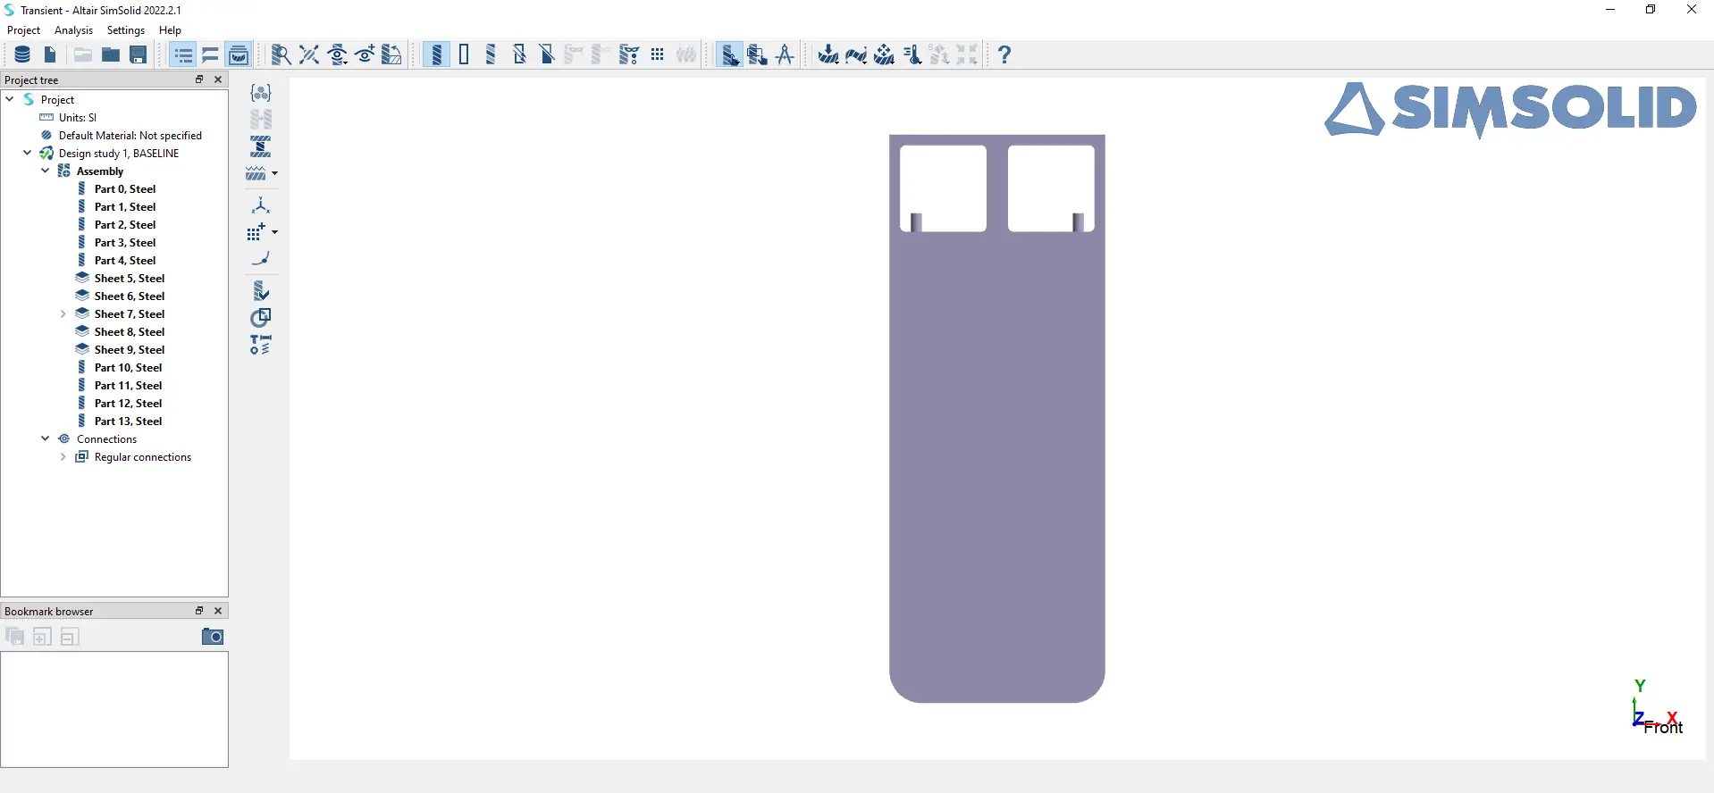Click the Help question mark icon

(1004, 55)
